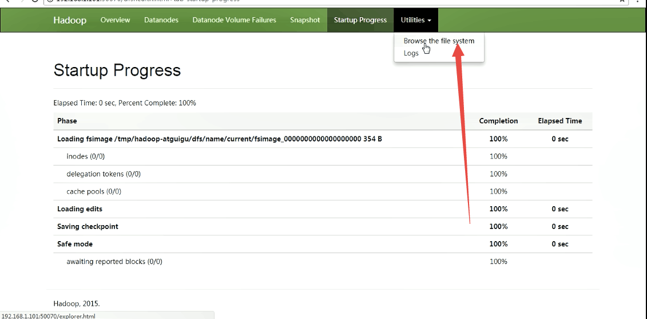647x319 pixels.
Task: Click 100% completion in Saving checkpoint row
Action: pyautogui.click(x=498, y=226)
